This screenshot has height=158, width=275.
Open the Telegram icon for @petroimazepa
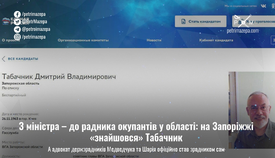pos(17,29)
